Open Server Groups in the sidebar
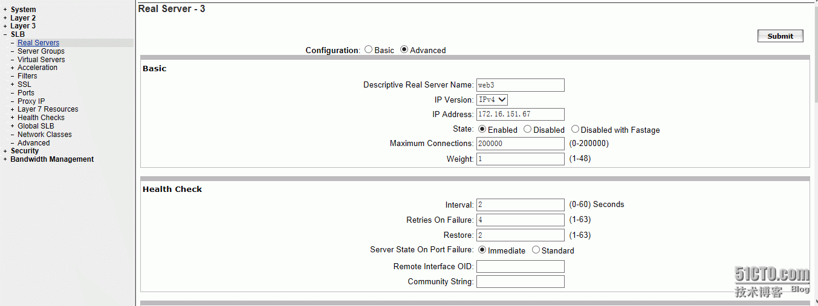Image resolution: width=818 pixels, height=306 pixels. pos(41,51)
